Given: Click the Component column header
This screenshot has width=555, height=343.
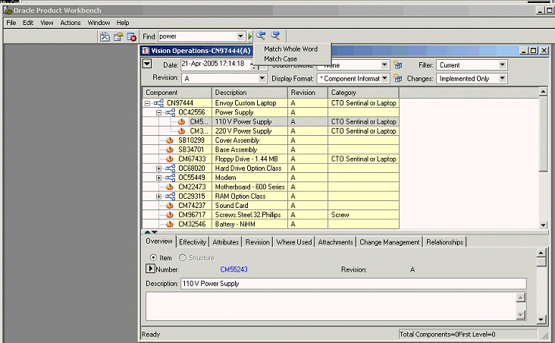Looking at the screenshot, I should pyautogui.click(x=177, y=93).
